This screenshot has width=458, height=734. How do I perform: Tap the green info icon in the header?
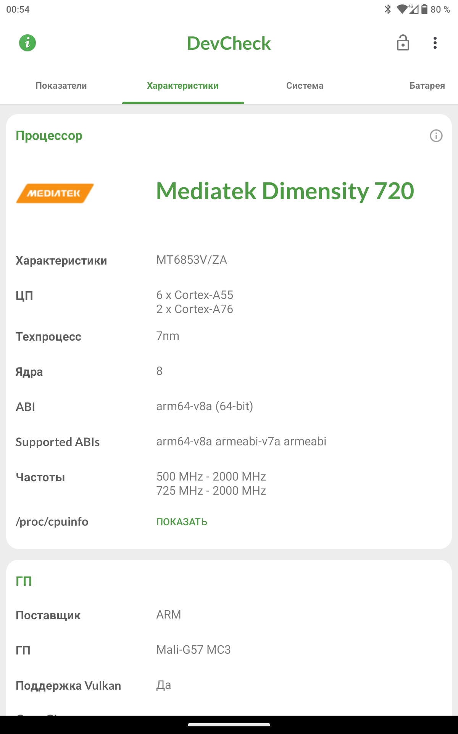(x=27, y=43)
